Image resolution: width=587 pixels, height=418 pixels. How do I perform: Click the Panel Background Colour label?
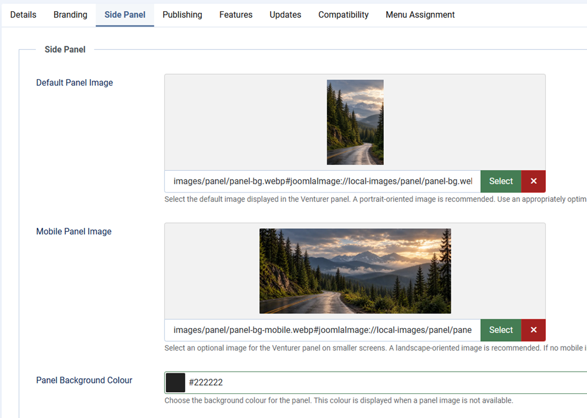pos(84,380)
